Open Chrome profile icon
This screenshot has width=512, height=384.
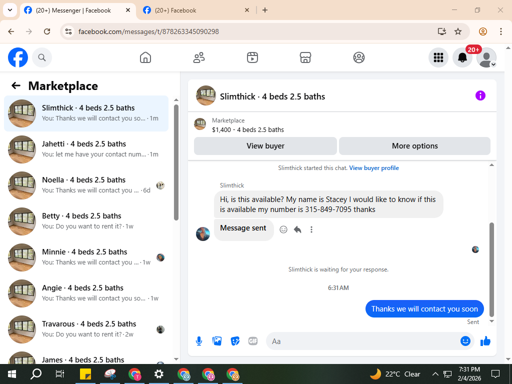pos(483,31)
